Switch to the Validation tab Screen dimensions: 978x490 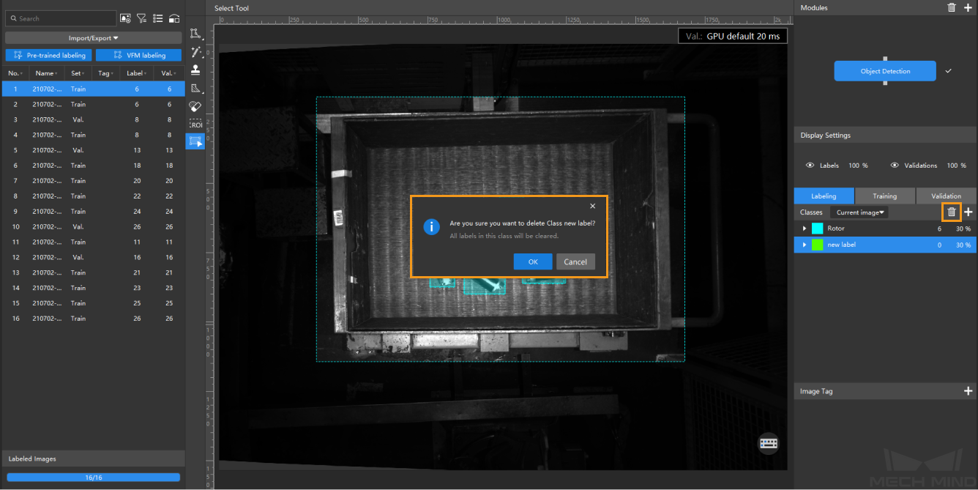946,196
